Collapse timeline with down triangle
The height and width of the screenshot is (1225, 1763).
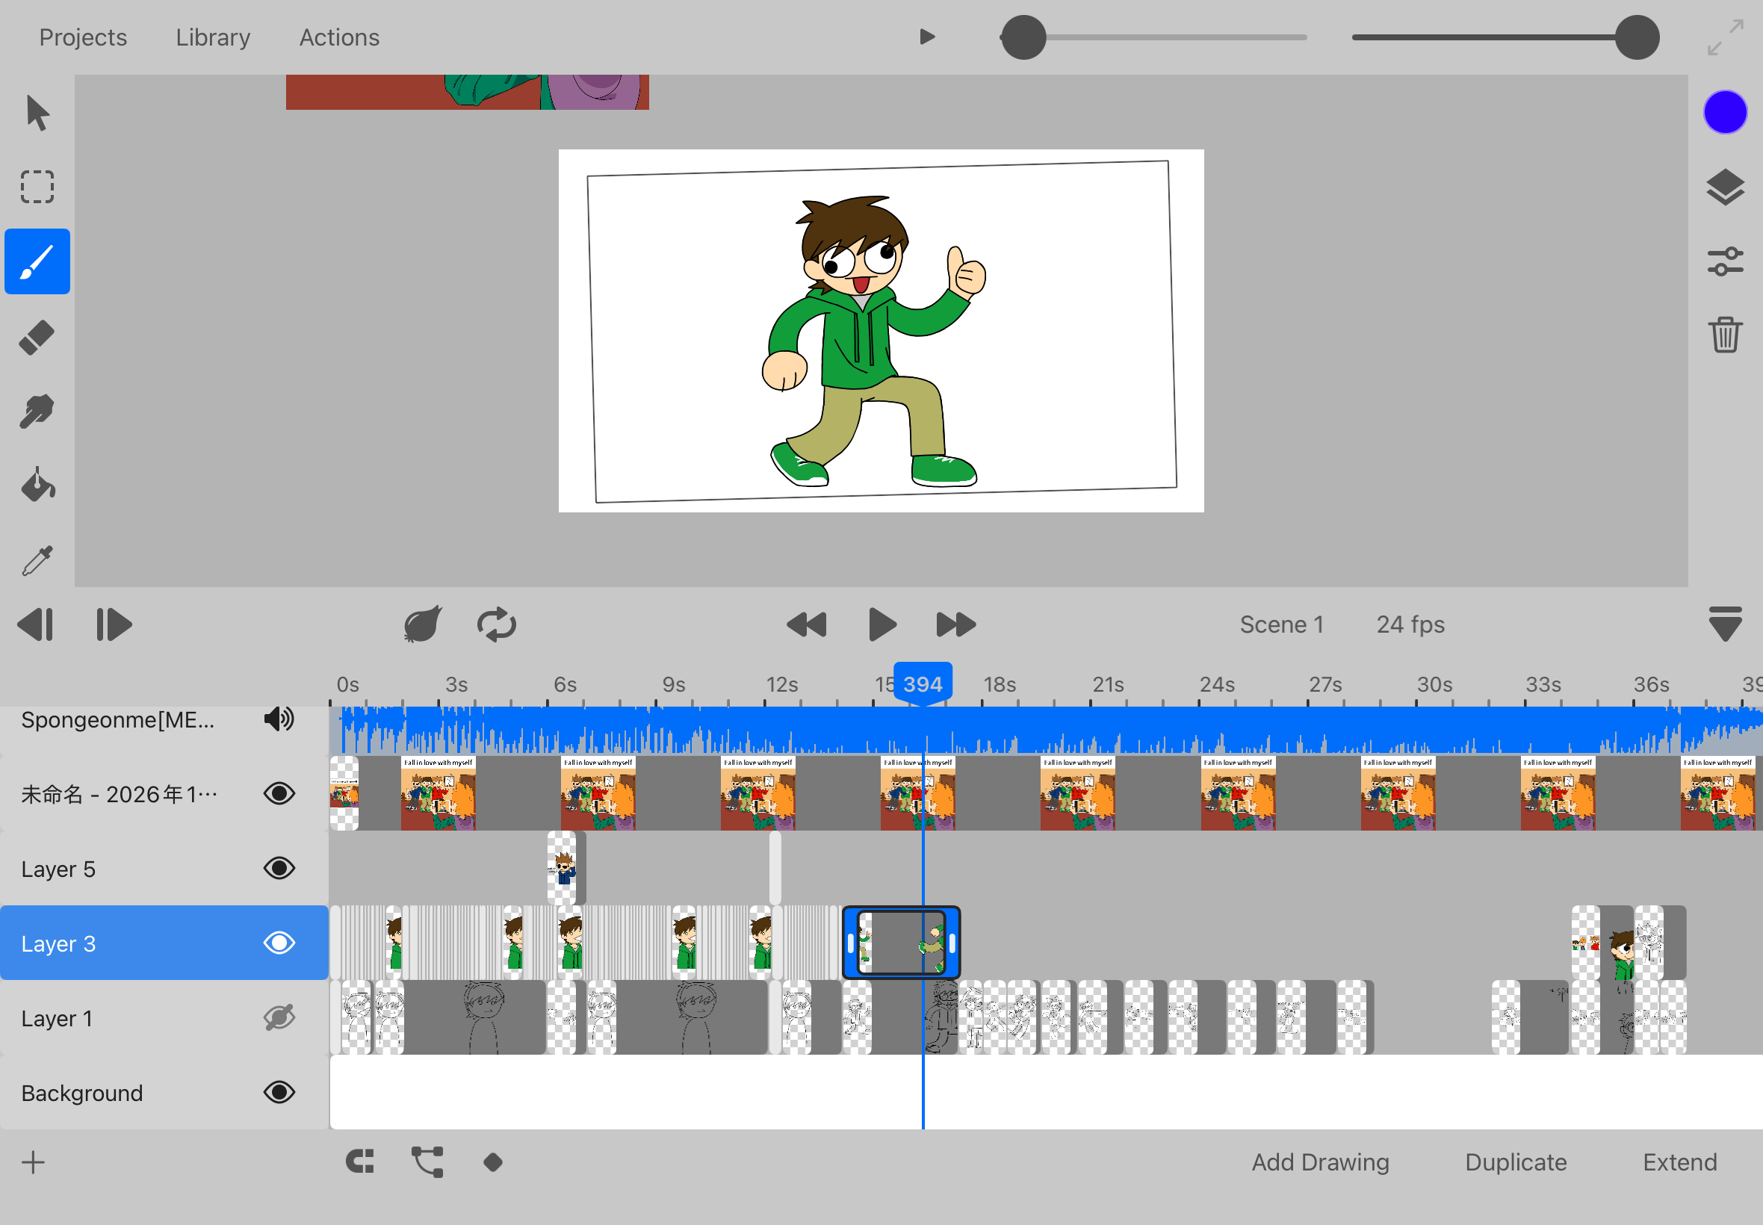(1726, 624)
